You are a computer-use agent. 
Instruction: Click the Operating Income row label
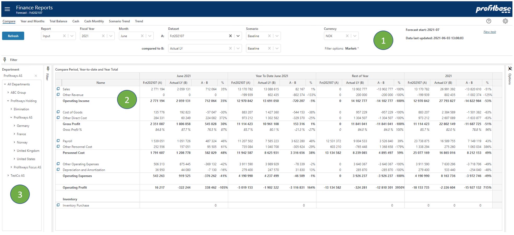(x=76, y=101)
